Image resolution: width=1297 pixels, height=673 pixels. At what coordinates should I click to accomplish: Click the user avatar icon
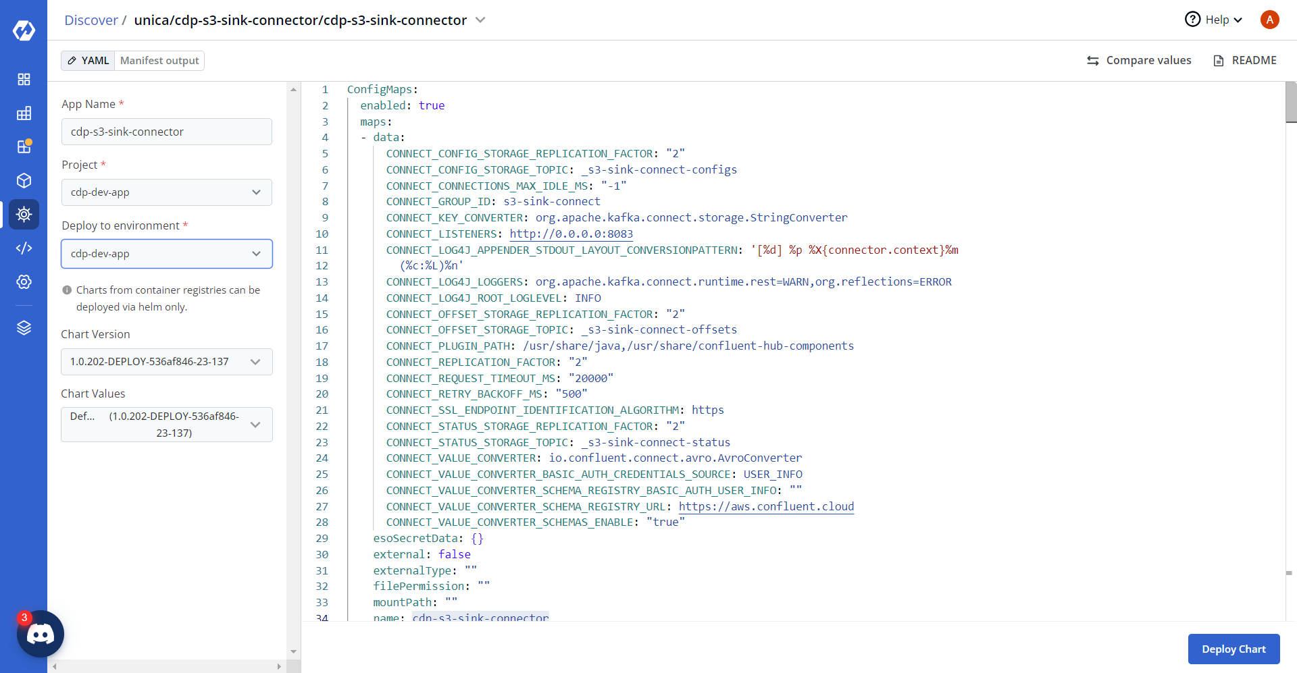pos(1269,20)
